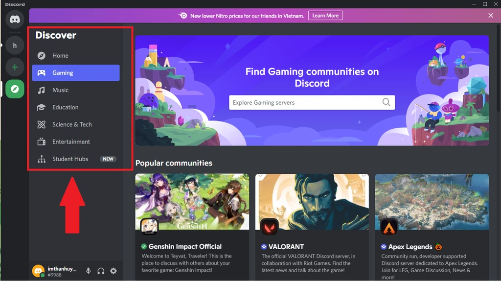The image size is (501, 282).
Task: Click gamepad icon beside Gaming
Action: pyautogui.click(x=41, y=73)
